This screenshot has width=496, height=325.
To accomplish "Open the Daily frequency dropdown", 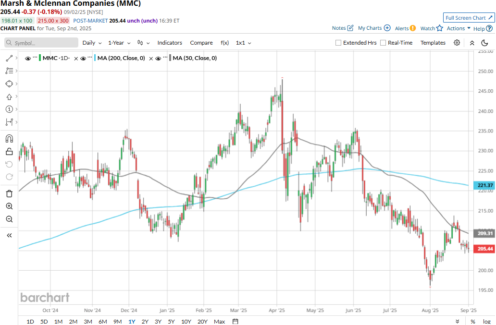I will [92, 43].
